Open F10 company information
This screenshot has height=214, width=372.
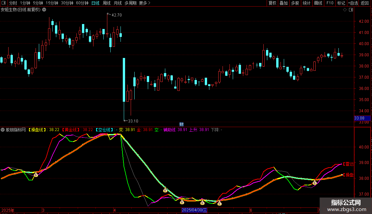[330, 3]
